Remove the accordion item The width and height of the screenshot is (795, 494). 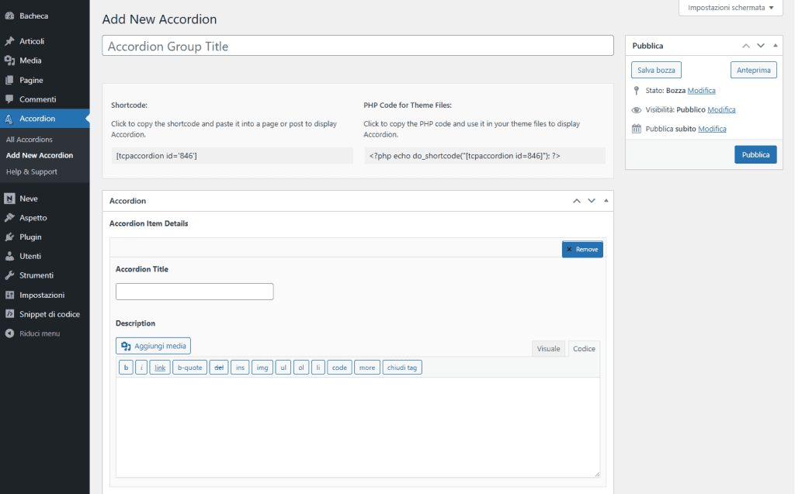(x=582, y=249)
